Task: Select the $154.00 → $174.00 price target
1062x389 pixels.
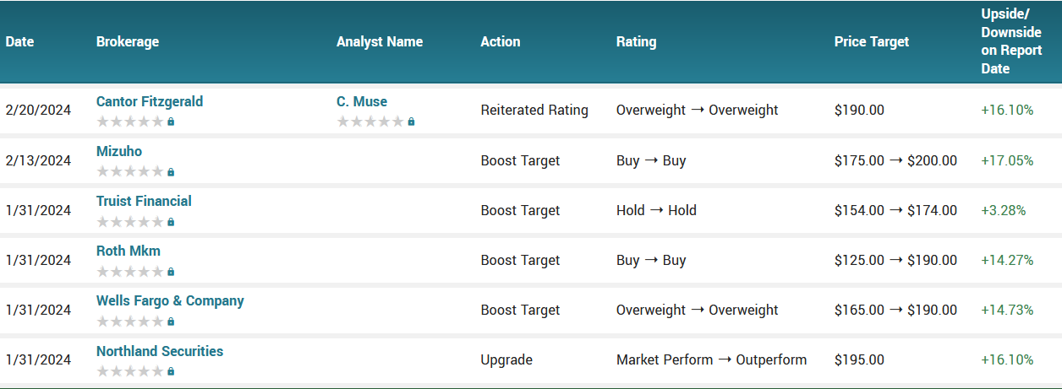Action: pos(896,210)
